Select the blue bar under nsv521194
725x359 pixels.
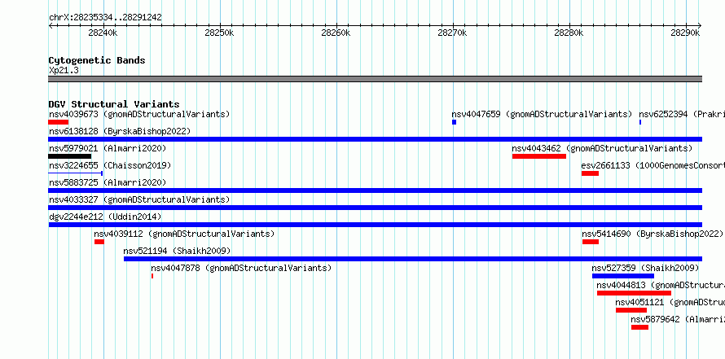click(413, 259)
